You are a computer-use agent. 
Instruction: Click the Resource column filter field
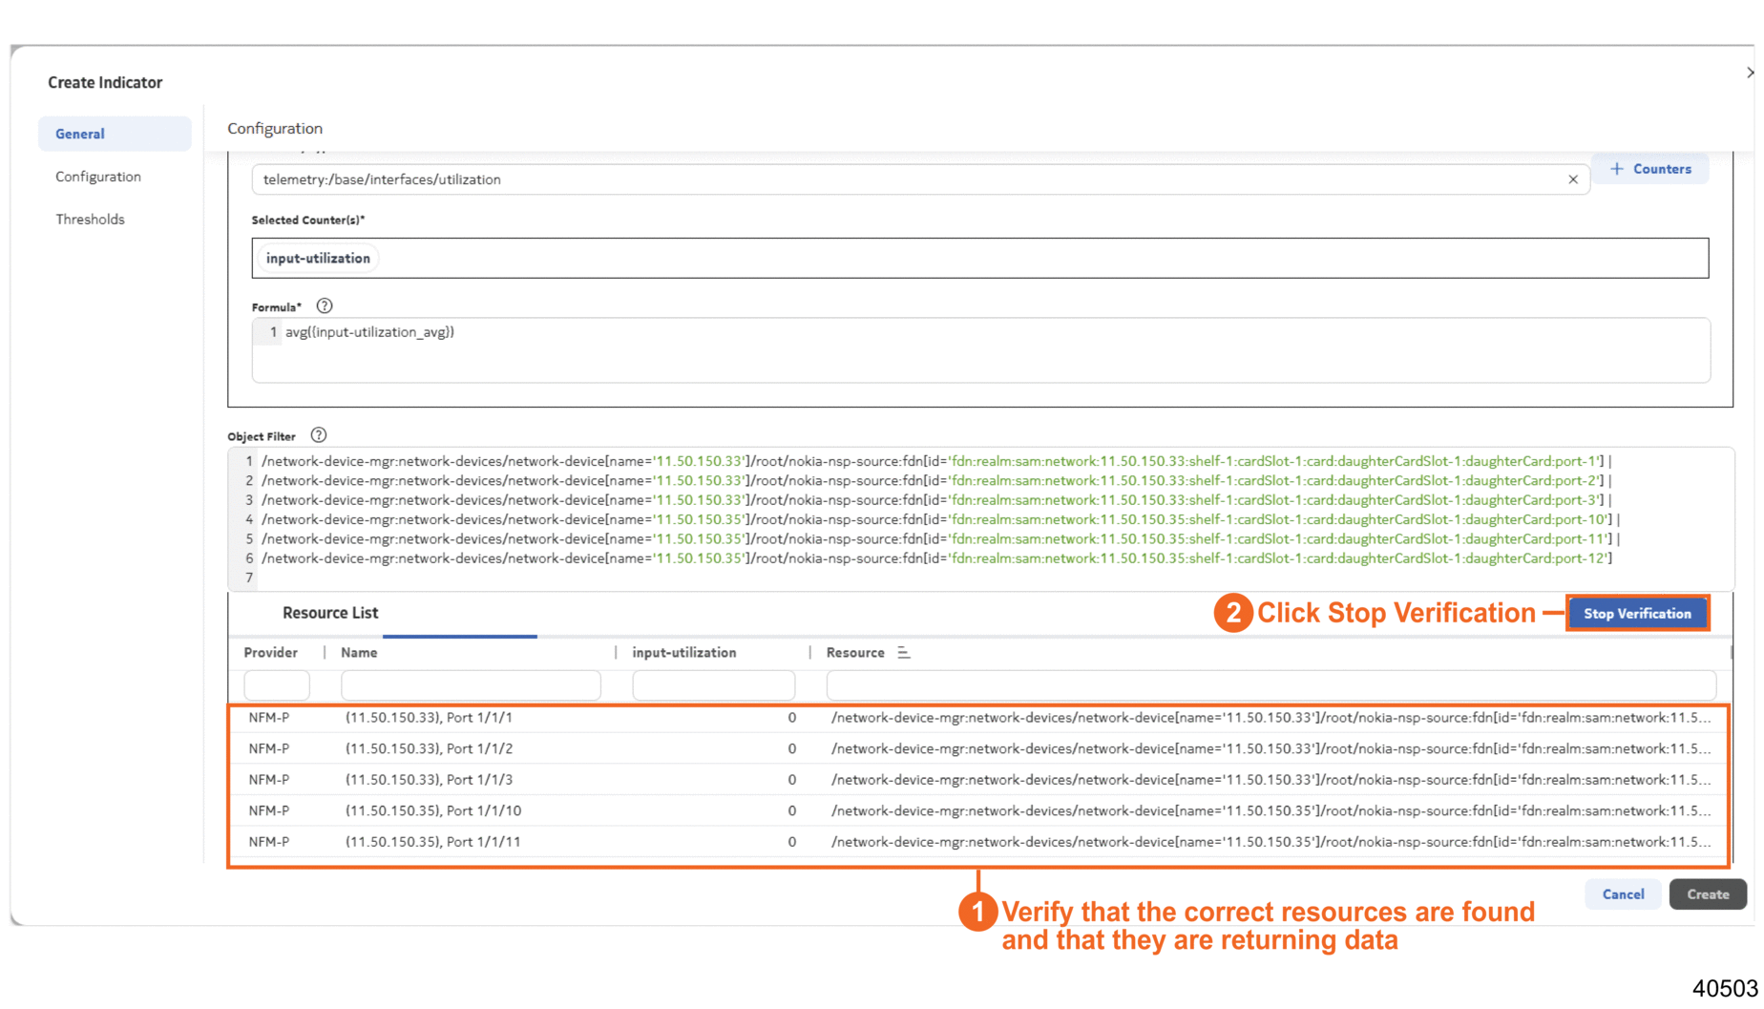[1270, 684]
